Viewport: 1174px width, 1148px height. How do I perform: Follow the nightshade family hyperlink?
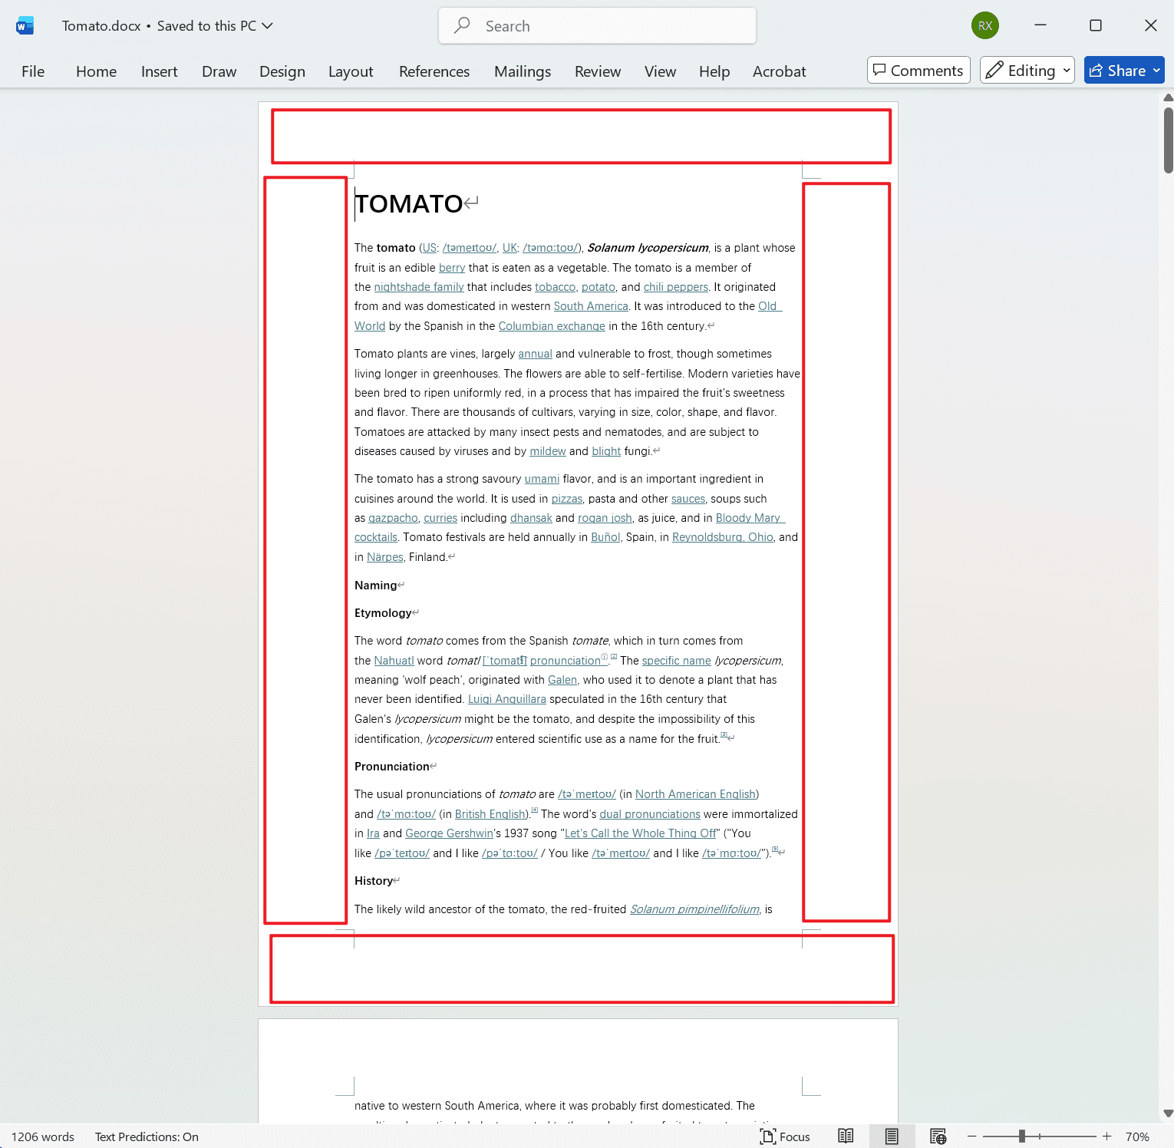(418, 286)
